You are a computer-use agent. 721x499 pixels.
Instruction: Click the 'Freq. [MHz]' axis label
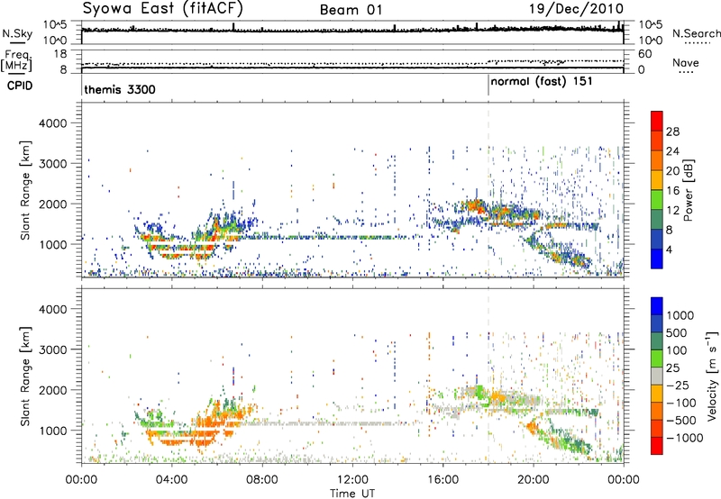[17, 61]
